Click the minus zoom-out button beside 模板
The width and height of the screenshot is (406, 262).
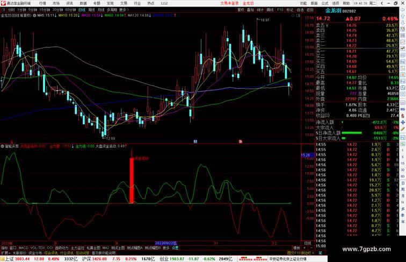[x=311, y=248]
